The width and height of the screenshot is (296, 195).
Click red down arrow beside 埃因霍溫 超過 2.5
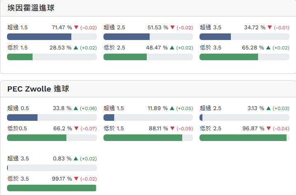pyautogui.click(x=172, y=28)
